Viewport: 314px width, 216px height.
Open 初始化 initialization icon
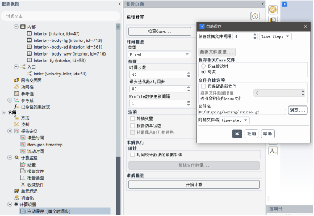(x=16, y=198)
